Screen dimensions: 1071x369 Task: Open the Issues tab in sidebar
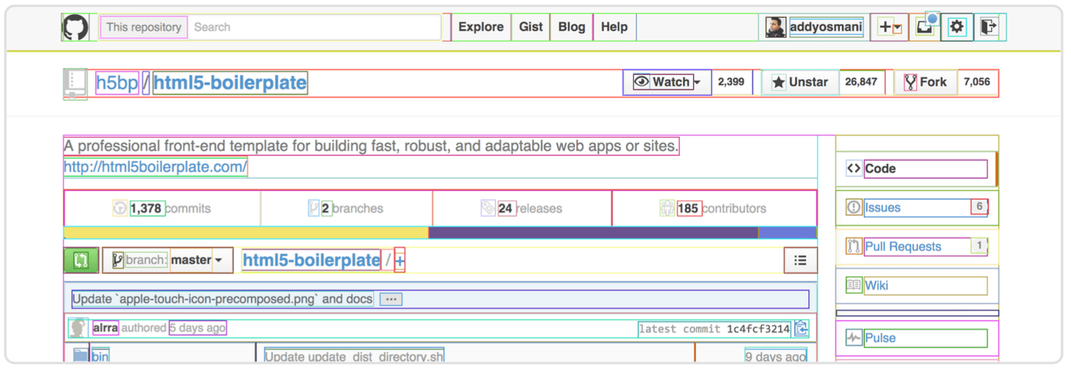click(x=883, y=208)
